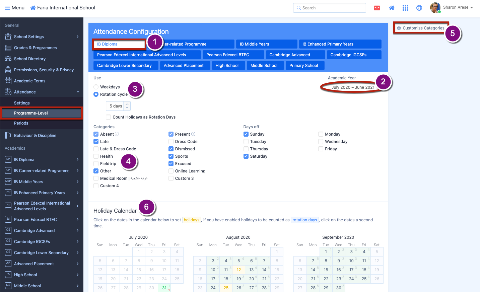Tick Monday as a day off
This screenshot has width=480, height=292.
[x=321, y=134]
